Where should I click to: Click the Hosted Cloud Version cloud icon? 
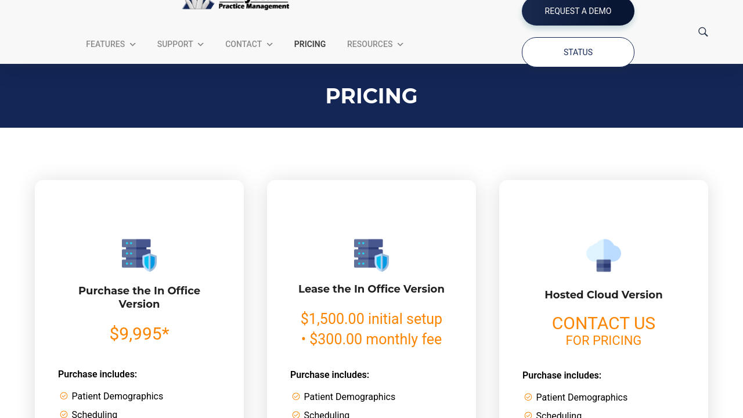(604, 255)
